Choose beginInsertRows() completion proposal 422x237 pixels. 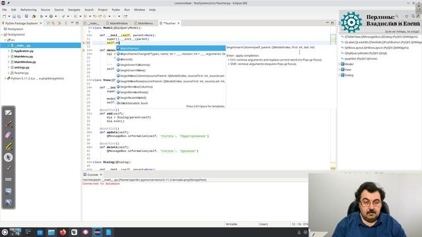[x=171, y=70]
